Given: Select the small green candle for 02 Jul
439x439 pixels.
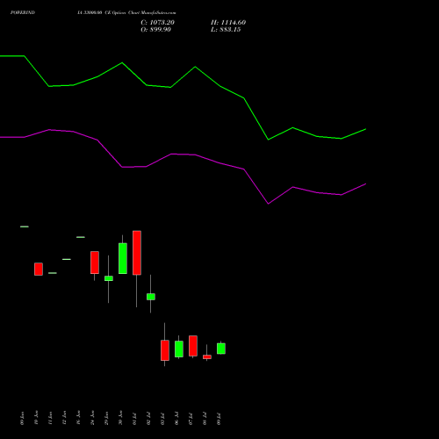Looking at the screenshot, I should (151, 297).
